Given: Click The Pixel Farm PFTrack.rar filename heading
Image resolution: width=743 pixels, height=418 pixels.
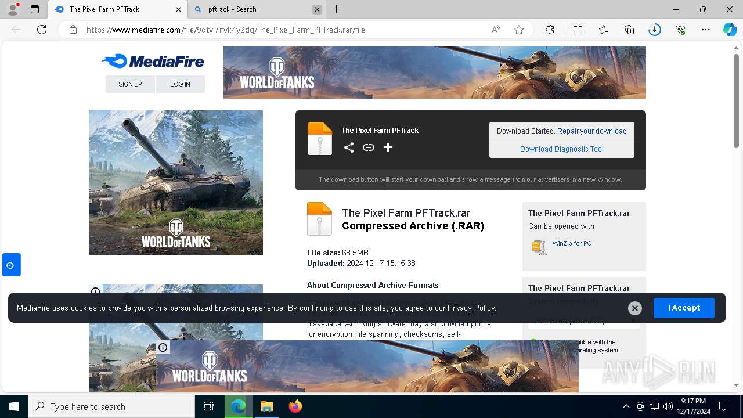Looking at the screenshot, I should [406, 213].
